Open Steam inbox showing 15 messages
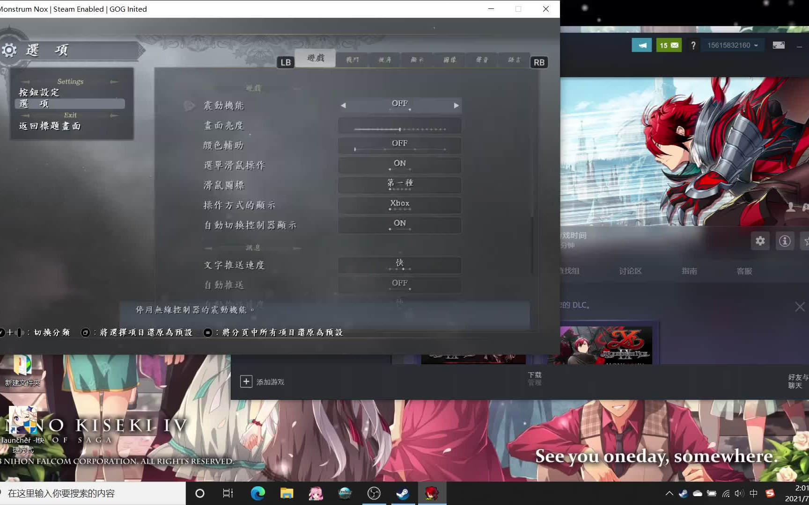 pos(669,45)
